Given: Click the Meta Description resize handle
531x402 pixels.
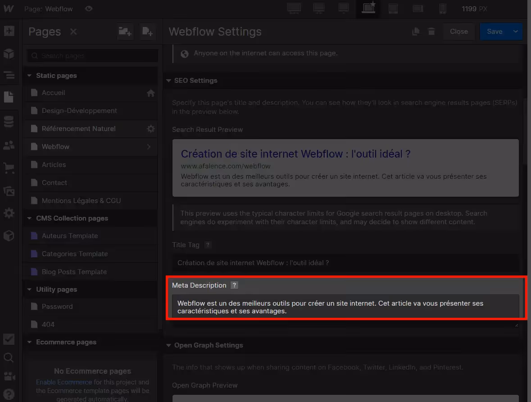Looking at the screenshot, I should pos(516,325).
